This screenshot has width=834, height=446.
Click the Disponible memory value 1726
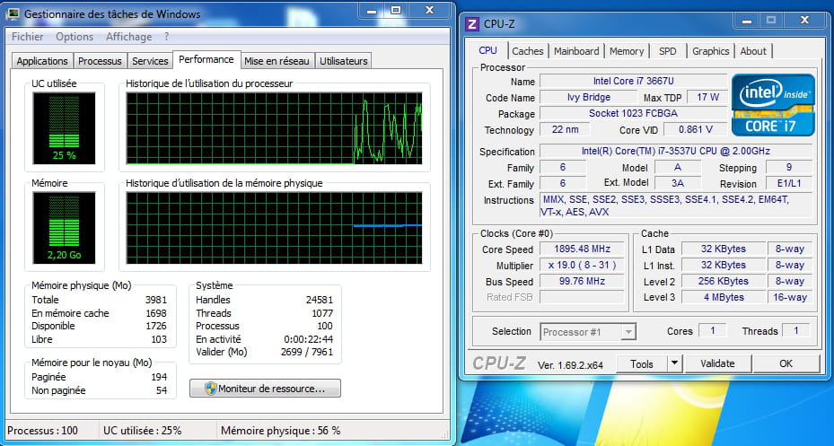(x=156, y=326)
